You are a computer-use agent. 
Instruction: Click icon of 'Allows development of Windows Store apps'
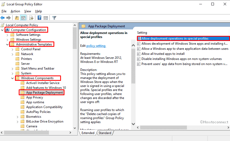point(139,44)
